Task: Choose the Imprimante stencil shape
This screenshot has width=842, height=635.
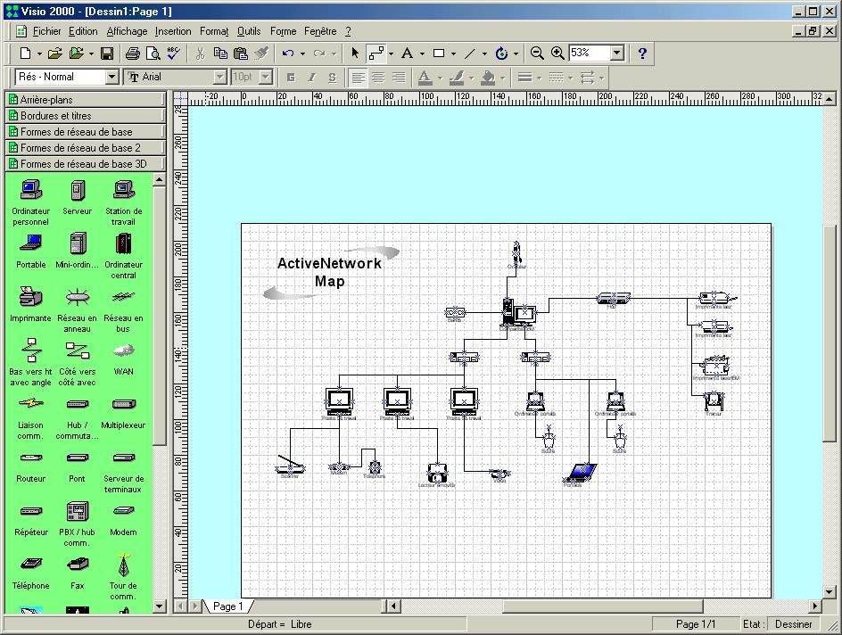Action: tap(30, 304)
